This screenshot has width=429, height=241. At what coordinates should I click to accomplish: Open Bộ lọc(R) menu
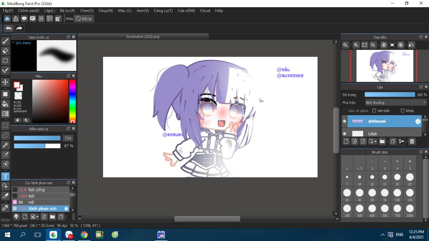click(67, 10)
